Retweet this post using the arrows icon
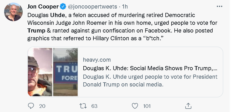This screenshot has height=112, width=234. click(83, 106)
